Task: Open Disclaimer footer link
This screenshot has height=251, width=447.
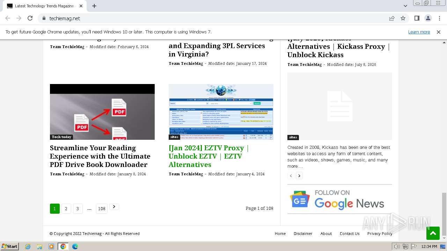Action: [x=303, y=234]
